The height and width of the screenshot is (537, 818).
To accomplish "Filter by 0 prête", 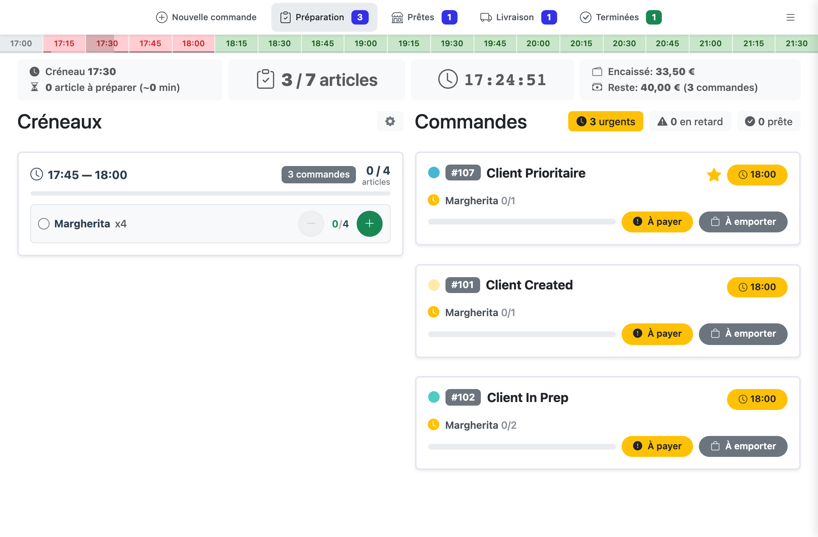I will coord(769,121).
